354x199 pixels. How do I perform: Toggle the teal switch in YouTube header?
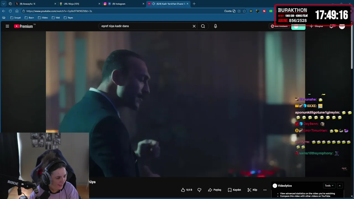point(298,27)
